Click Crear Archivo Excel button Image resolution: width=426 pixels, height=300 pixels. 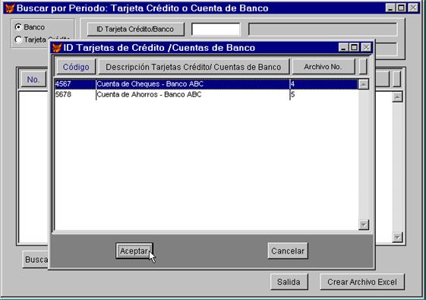[x=362, y=282]
